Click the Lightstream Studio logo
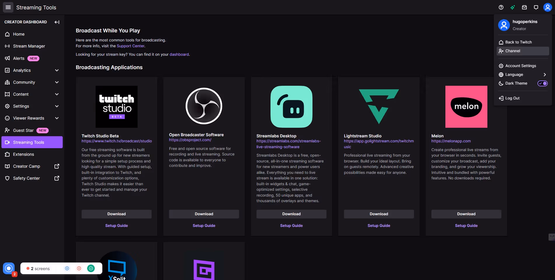 pyautogui.click(x=379, y=107)
